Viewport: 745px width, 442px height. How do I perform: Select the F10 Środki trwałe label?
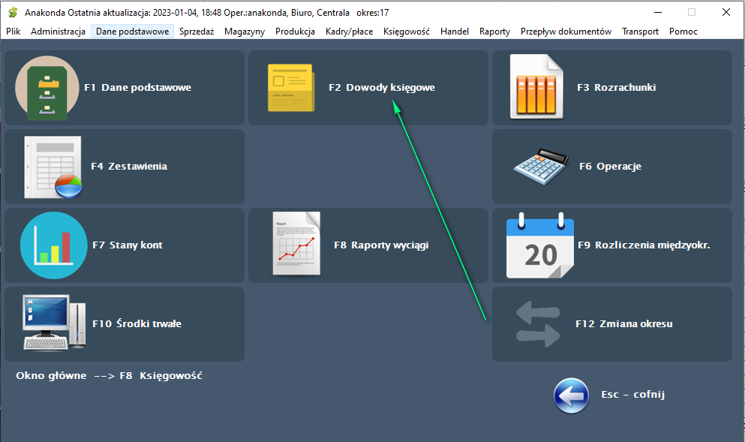[137, 323]
